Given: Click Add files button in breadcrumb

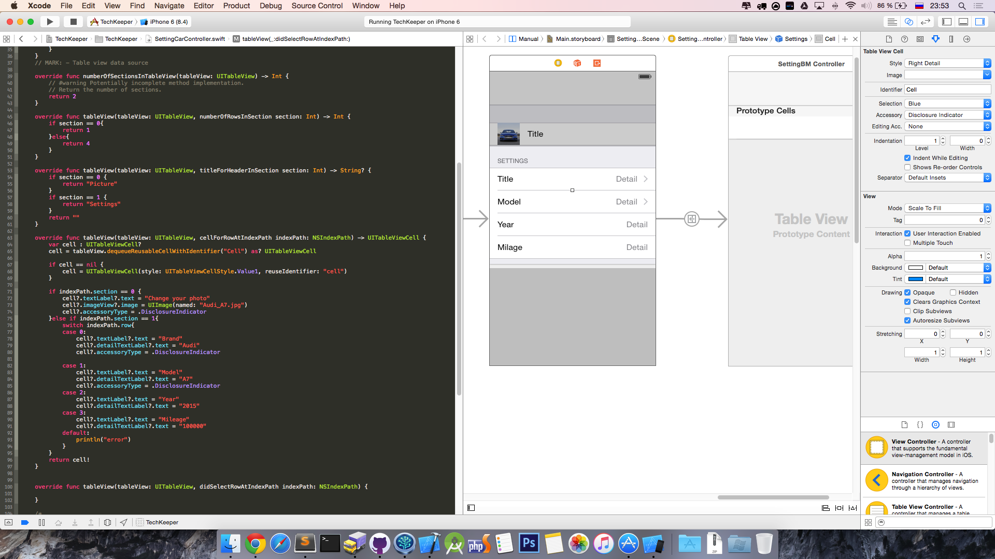Looking at the screenshot, I should tap(845, 39).
